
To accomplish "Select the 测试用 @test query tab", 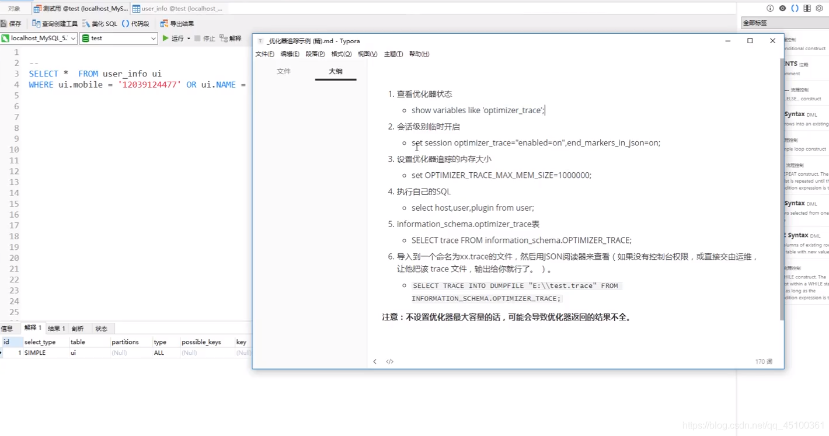I will (x=81, y=8).
